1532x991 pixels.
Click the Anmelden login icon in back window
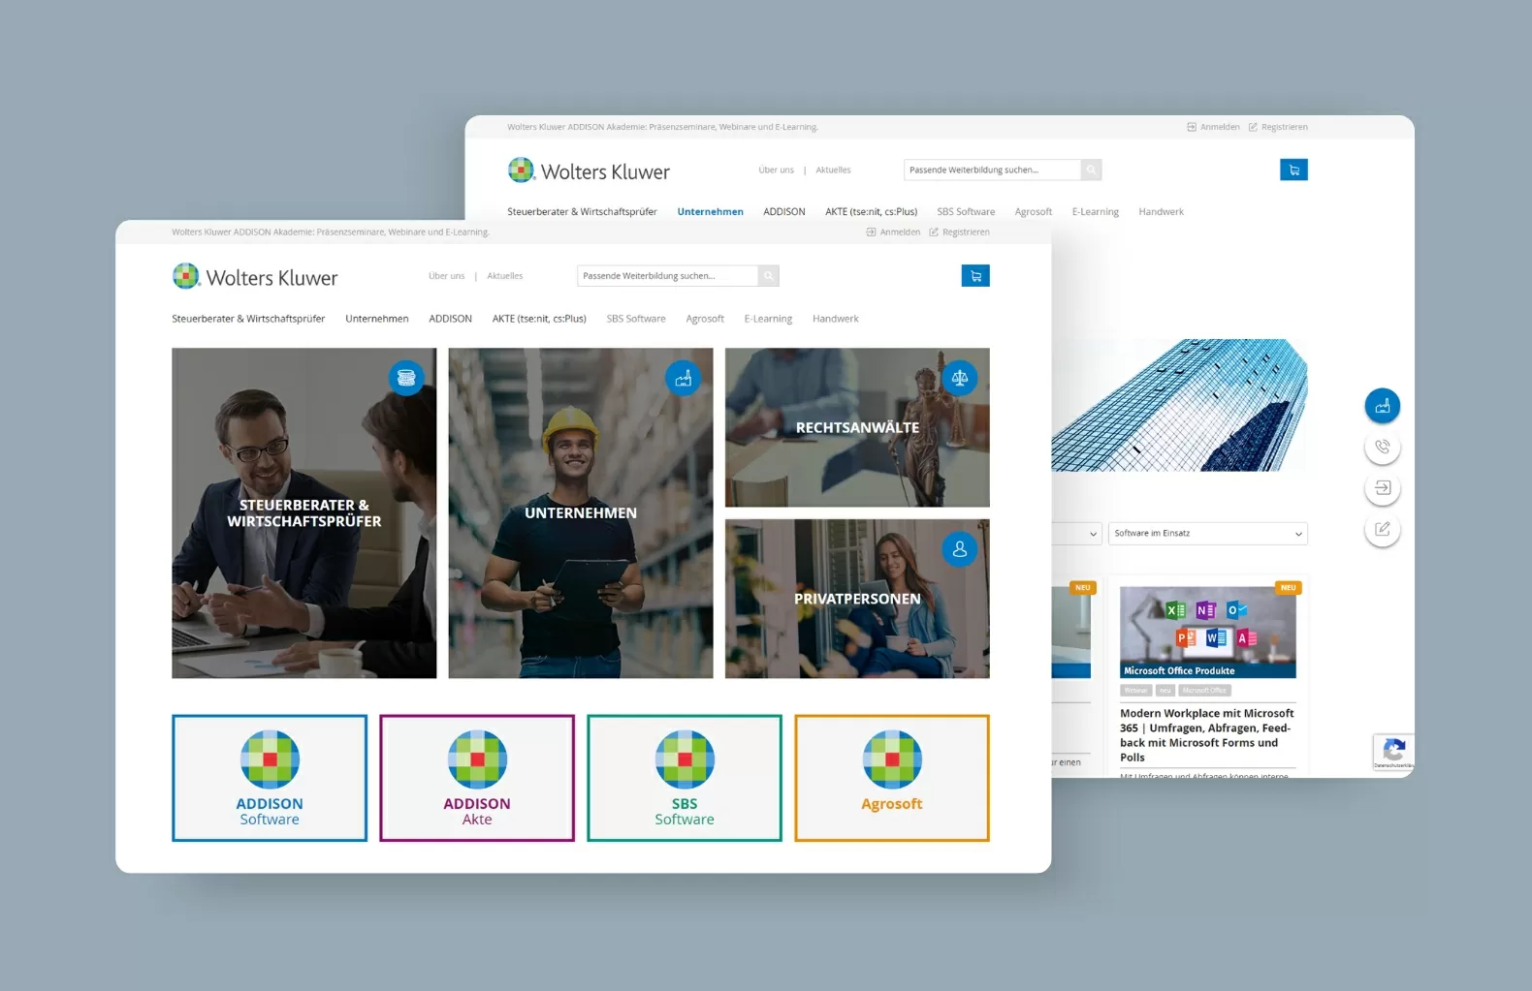pyautogui.click(x=1192, y=127)
